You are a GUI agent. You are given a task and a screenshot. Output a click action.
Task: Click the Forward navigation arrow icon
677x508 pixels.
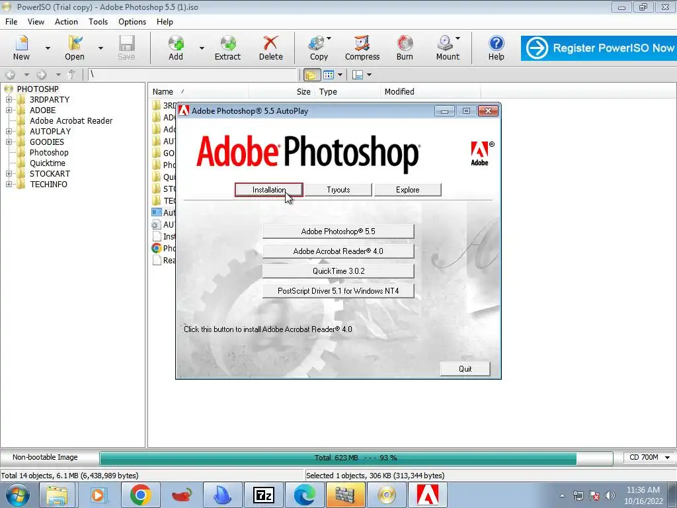pos(42,75)
